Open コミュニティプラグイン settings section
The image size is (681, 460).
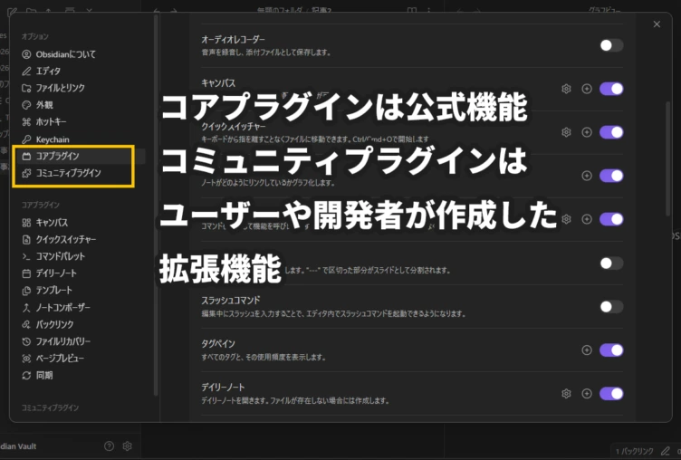(x=68, y=173)
